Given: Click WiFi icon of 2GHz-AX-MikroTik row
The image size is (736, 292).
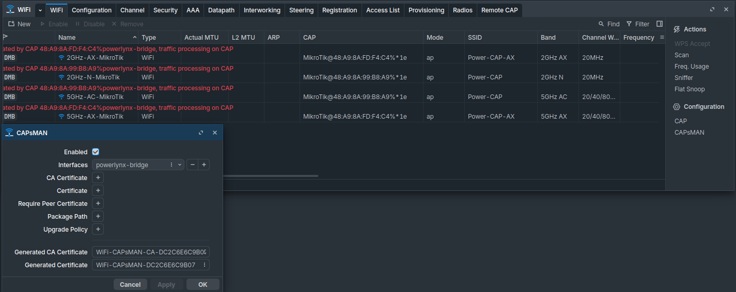Looking at the screenshot, I should coord(62,58).
